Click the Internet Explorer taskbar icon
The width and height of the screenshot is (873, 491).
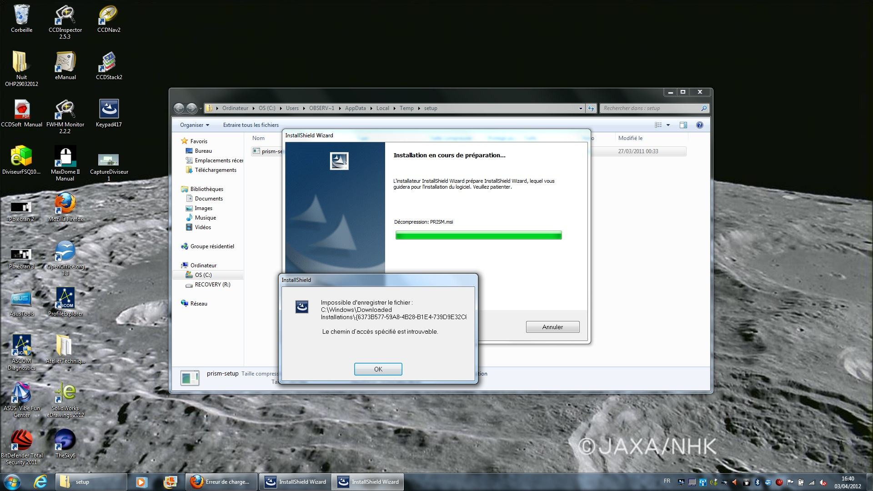pos(40,482)
